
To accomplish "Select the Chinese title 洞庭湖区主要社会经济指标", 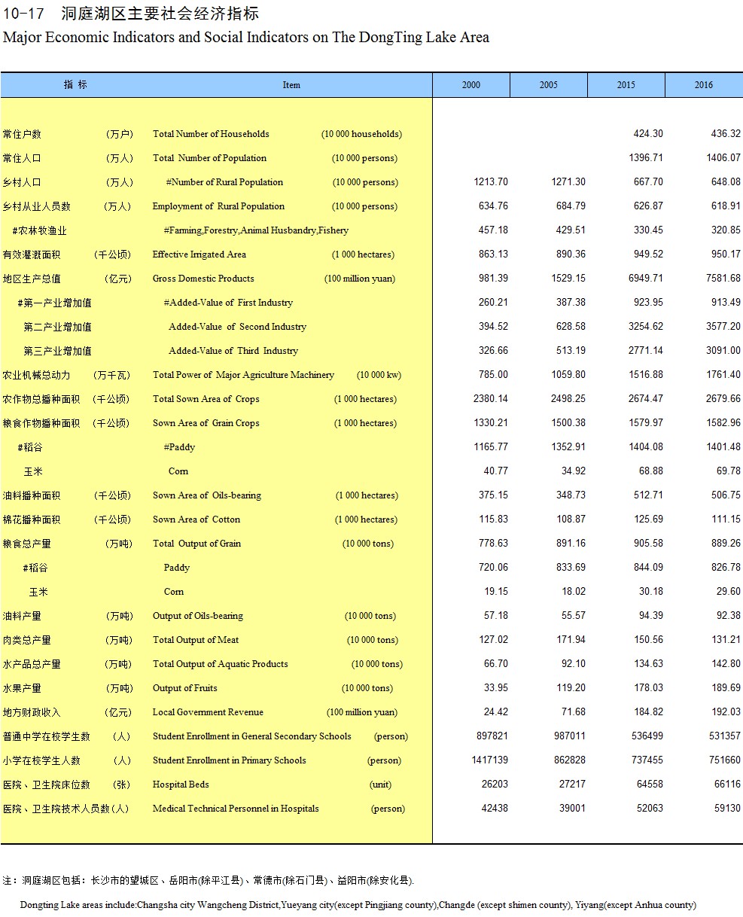I will [160, 14].
